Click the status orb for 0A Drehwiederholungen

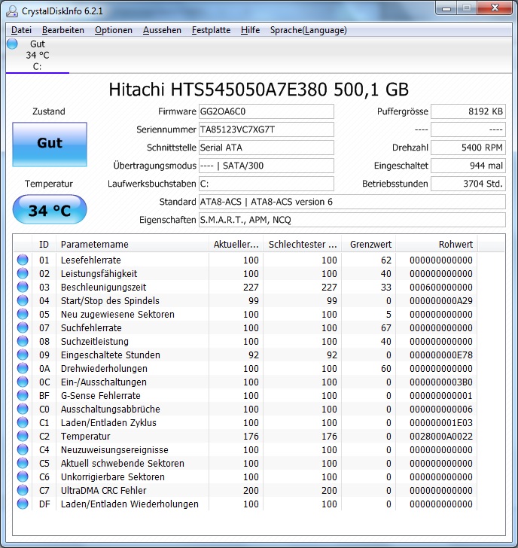[x=23, y=368]
